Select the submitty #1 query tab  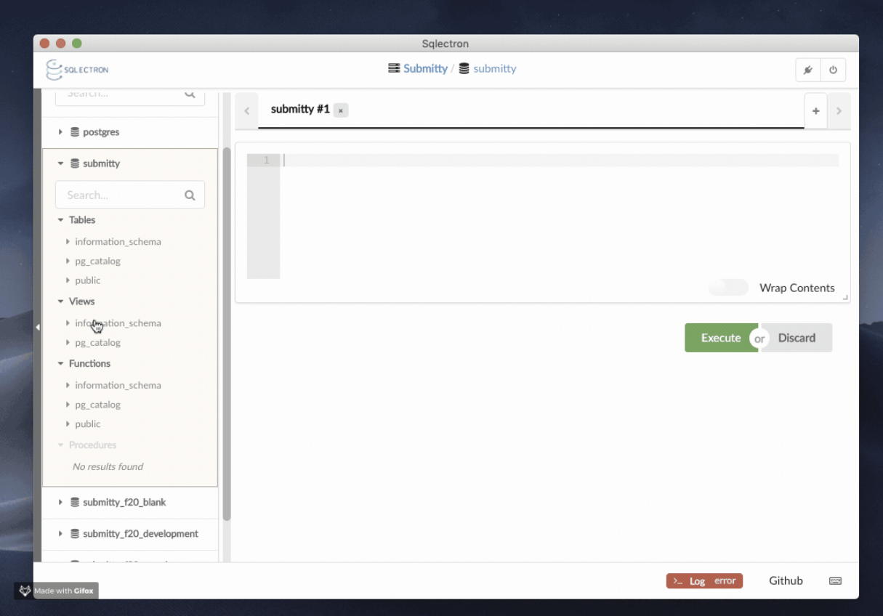[299, 110]
